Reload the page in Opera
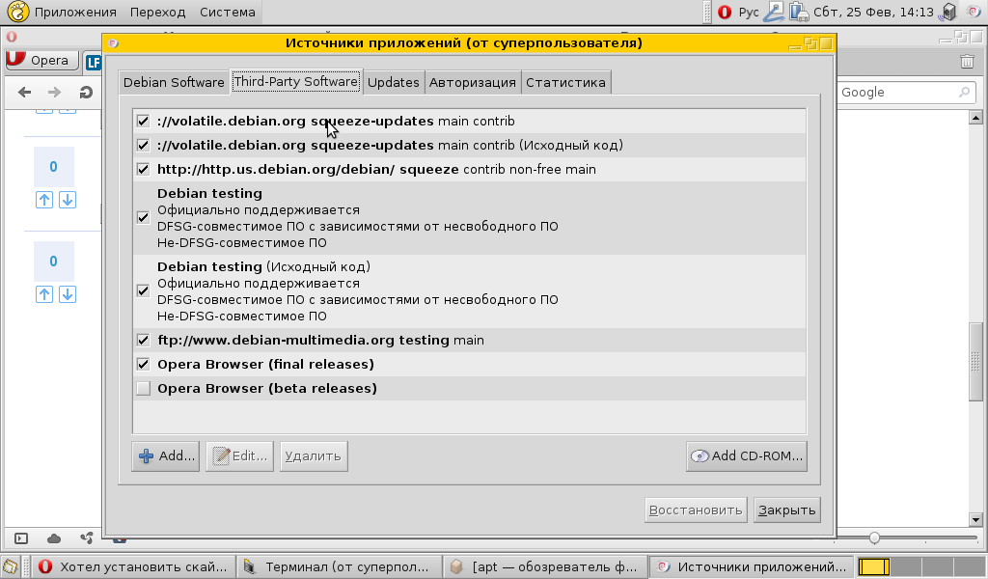This screenshot has height=579, width=988. [x=86, y=93]
